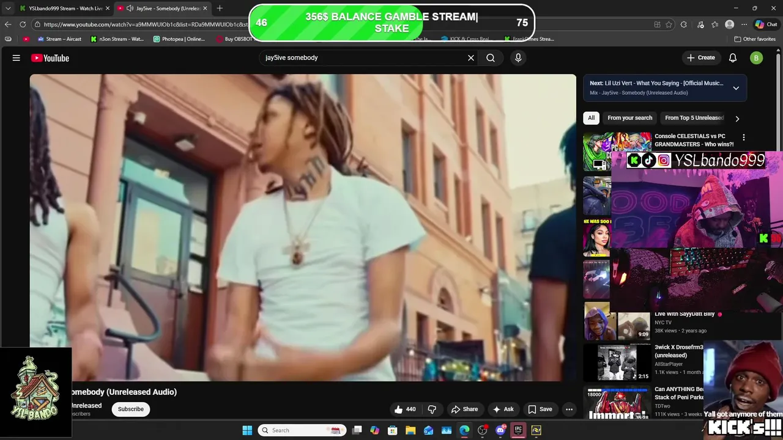Image resolution: width=783 pixels, height=440 pixels.
Task: Click the NYC TV channel name
Action: point(663,323)
